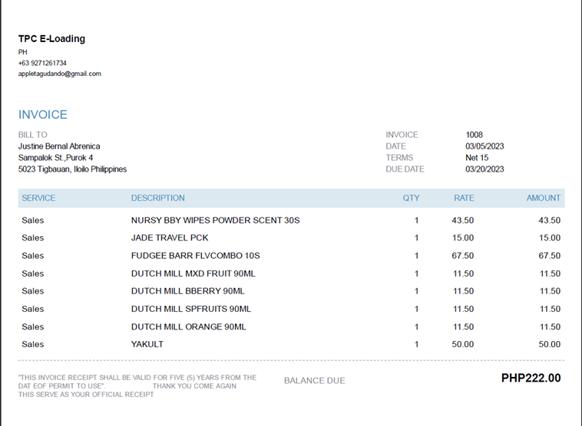Click THIS SERVE AS YOUR OFFICIAL RECEIPT
This screenshot has width=582, height=426.
point(86,395)
